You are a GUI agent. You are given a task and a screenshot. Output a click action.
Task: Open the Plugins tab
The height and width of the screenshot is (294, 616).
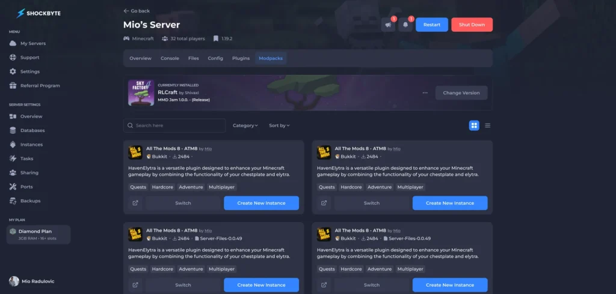[x=241, y=58]
